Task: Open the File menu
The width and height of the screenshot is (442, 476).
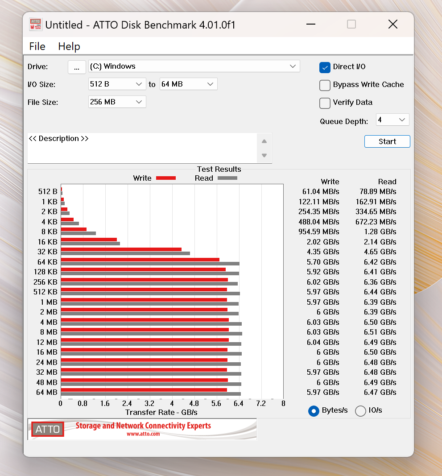Action: pos(37,46)
